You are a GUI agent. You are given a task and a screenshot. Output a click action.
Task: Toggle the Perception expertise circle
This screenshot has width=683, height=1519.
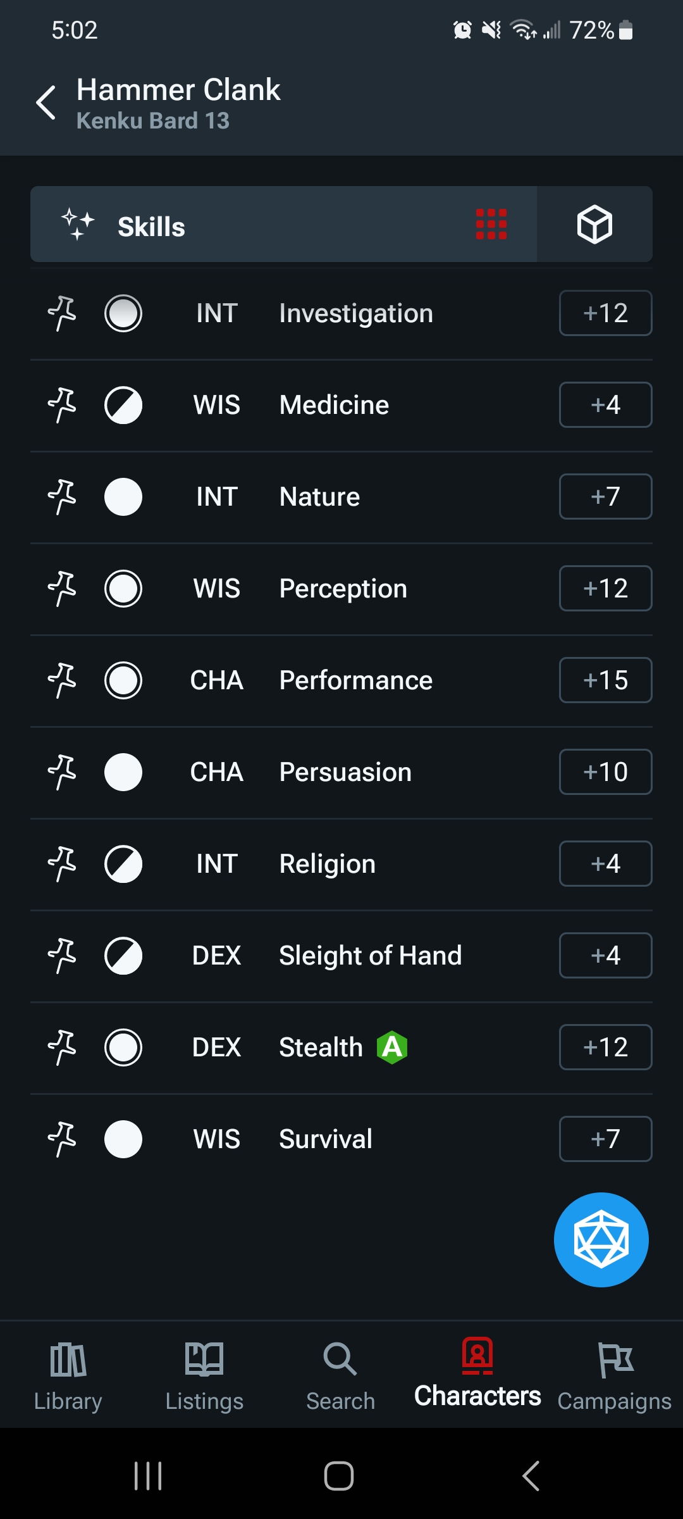[123, 589]
